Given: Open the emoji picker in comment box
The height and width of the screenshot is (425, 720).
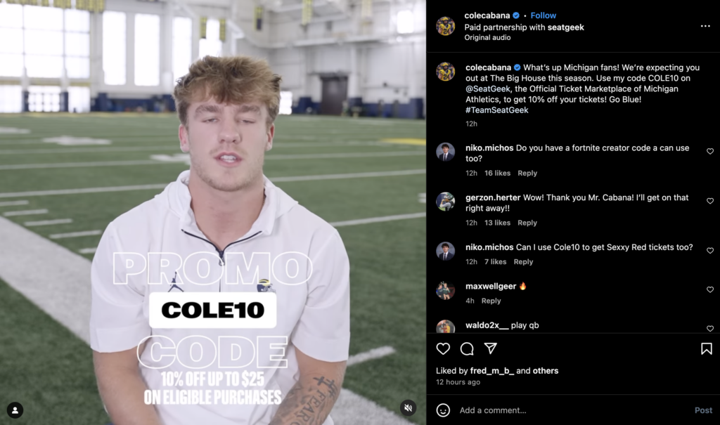Looking at the screenshot, I should (443, 410).
